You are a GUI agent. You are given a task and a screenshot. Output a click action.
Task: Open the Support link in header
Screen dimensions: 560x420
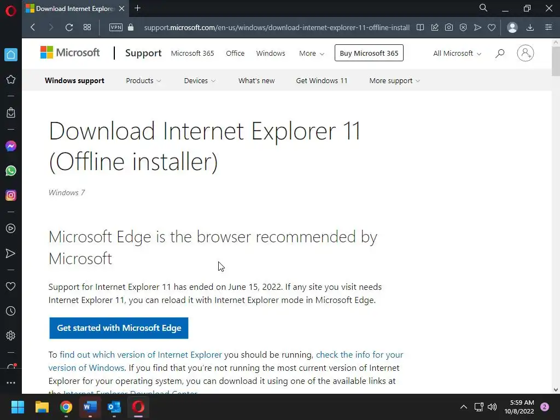pyautogui.click(x=143, y=53)
